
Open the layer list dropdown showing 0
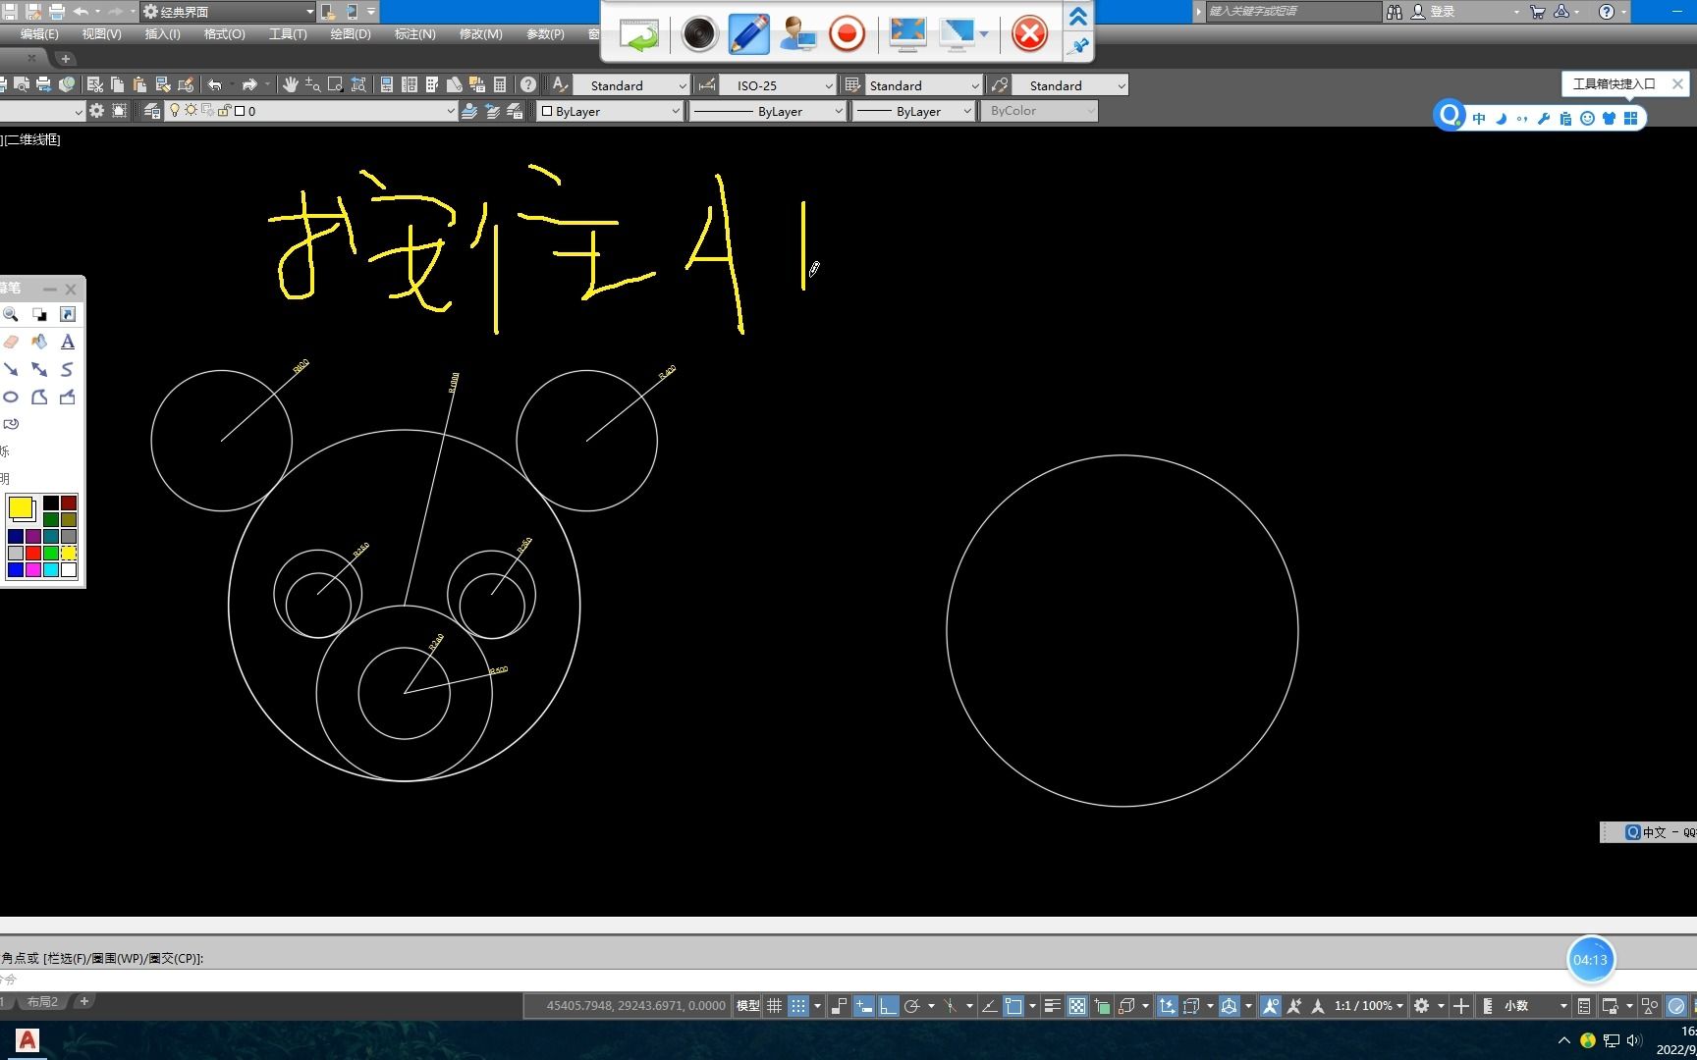tap(310, 111)
